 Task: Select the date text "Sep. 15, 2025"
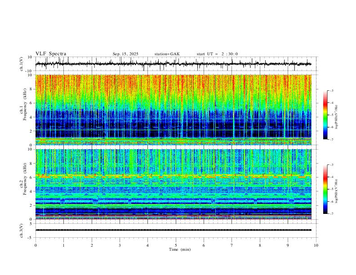[125, 54]
